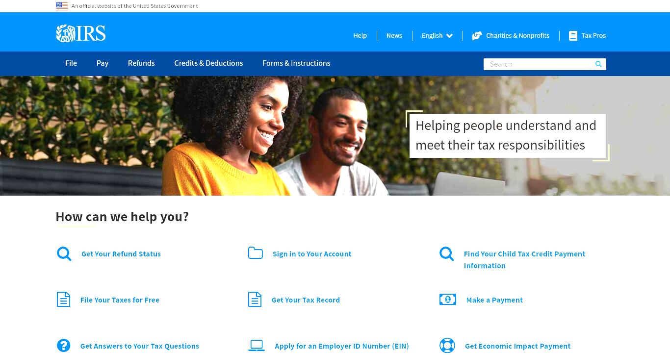This screenshot has width=670, height=355.
Task: Click the document icon beside Get Your Tax Record
Action: 255,300
